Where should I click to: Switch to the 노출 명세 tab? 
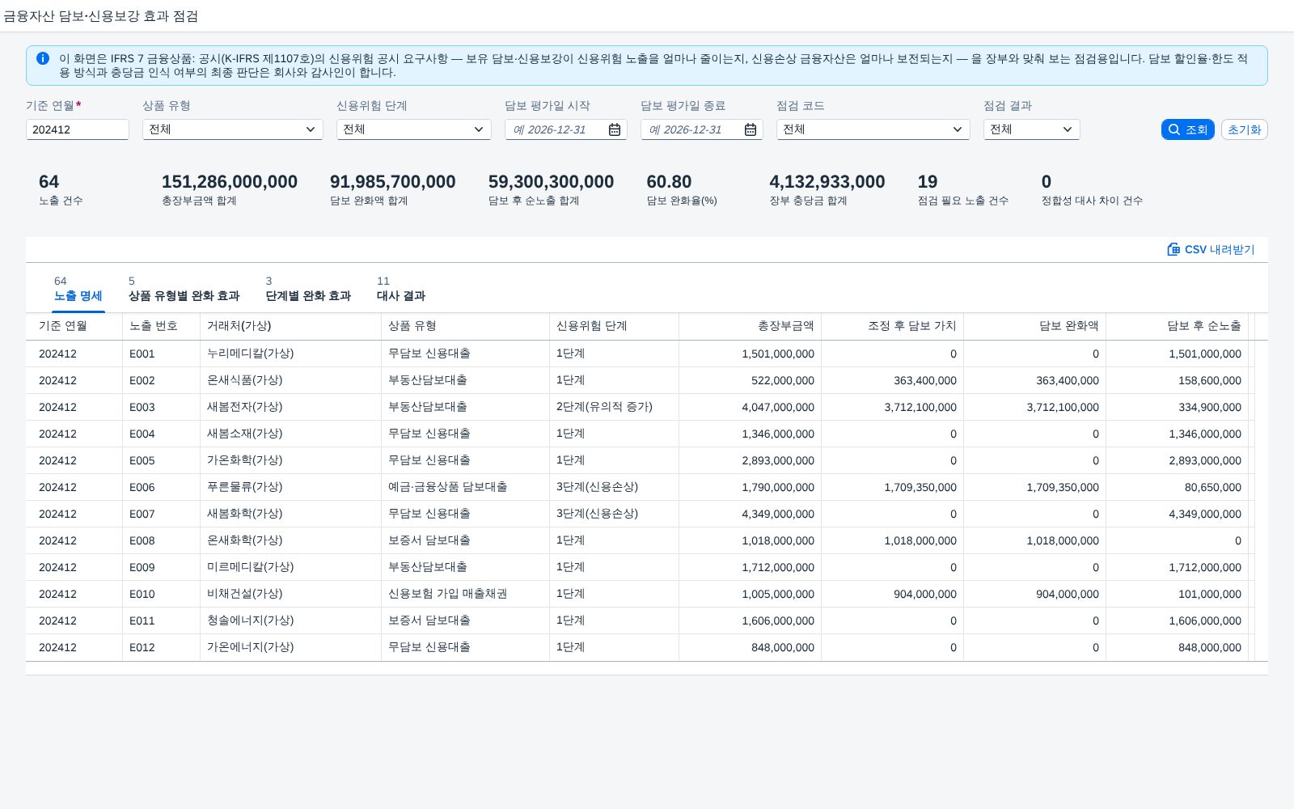[x=78, y=289]
